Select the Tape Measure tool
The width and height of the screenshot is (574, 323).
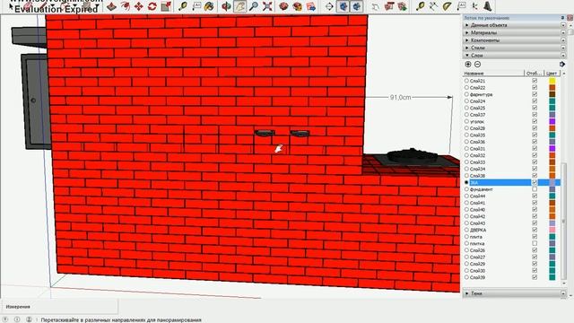pos(183,6)
